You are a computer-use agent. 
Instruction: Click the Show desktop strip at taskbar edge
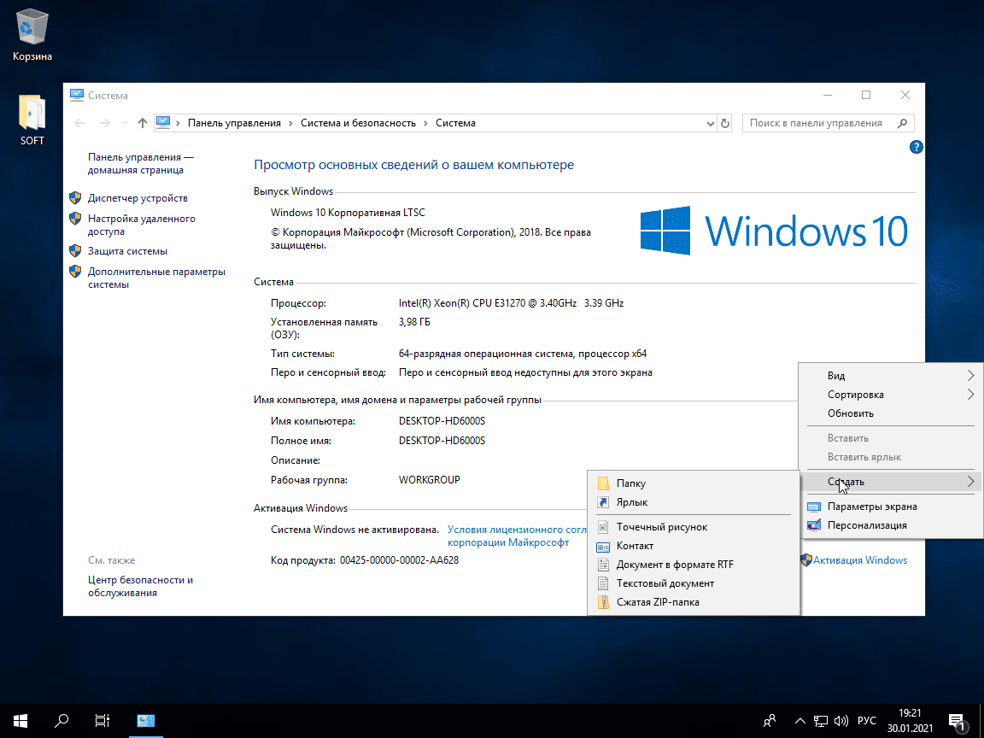[981, 721]
